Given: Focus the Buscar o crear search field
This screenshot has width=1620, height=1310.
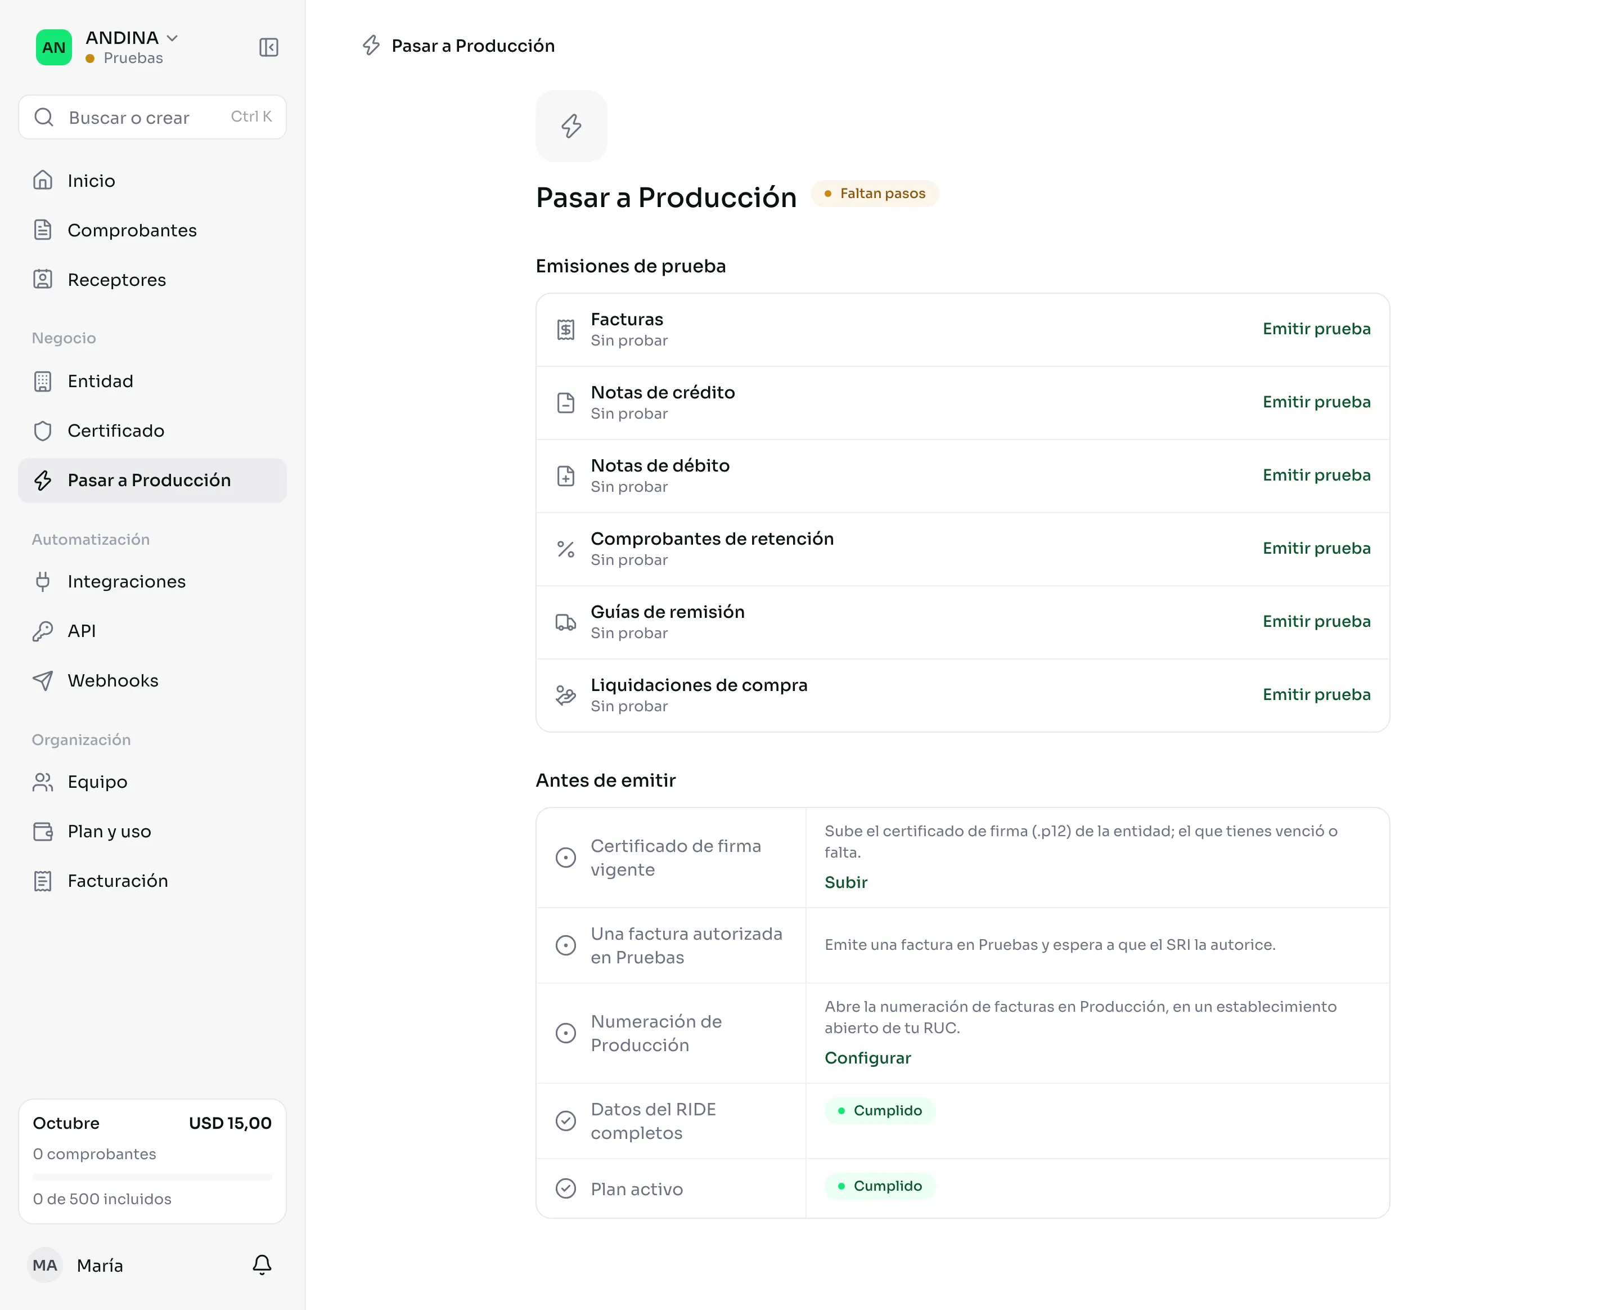Looking at the screenshot, I should click(x=152, y=117).
